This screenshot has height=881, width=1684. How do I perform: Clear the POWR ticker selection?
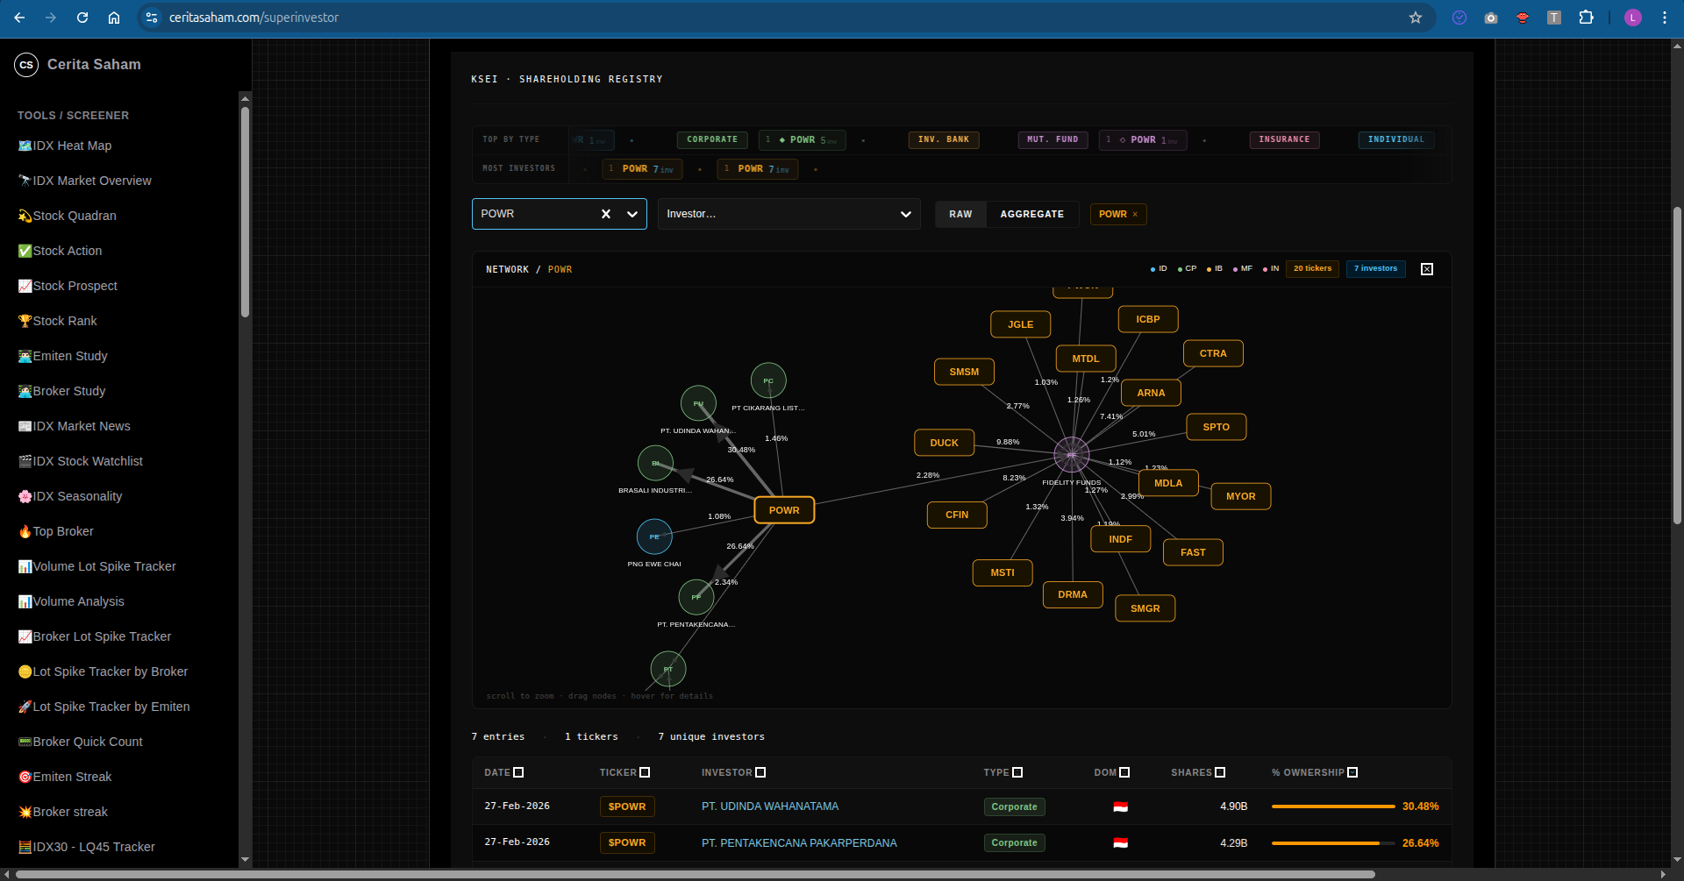point(605,214)
